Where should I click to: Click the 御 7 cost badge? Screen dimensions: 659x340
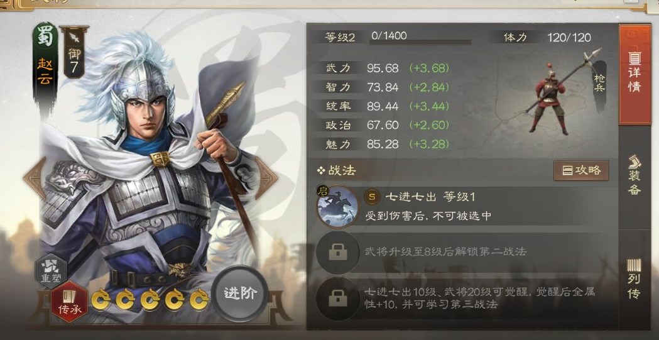click(74, 53)
